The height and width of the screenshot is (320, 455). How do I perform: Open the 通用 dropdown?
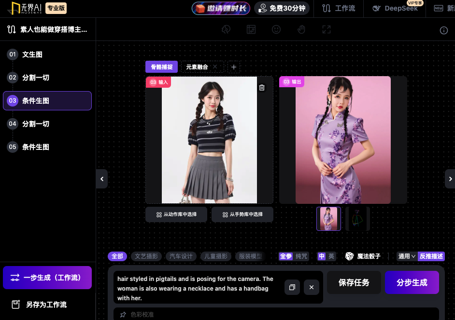click(x=407, y=256)
